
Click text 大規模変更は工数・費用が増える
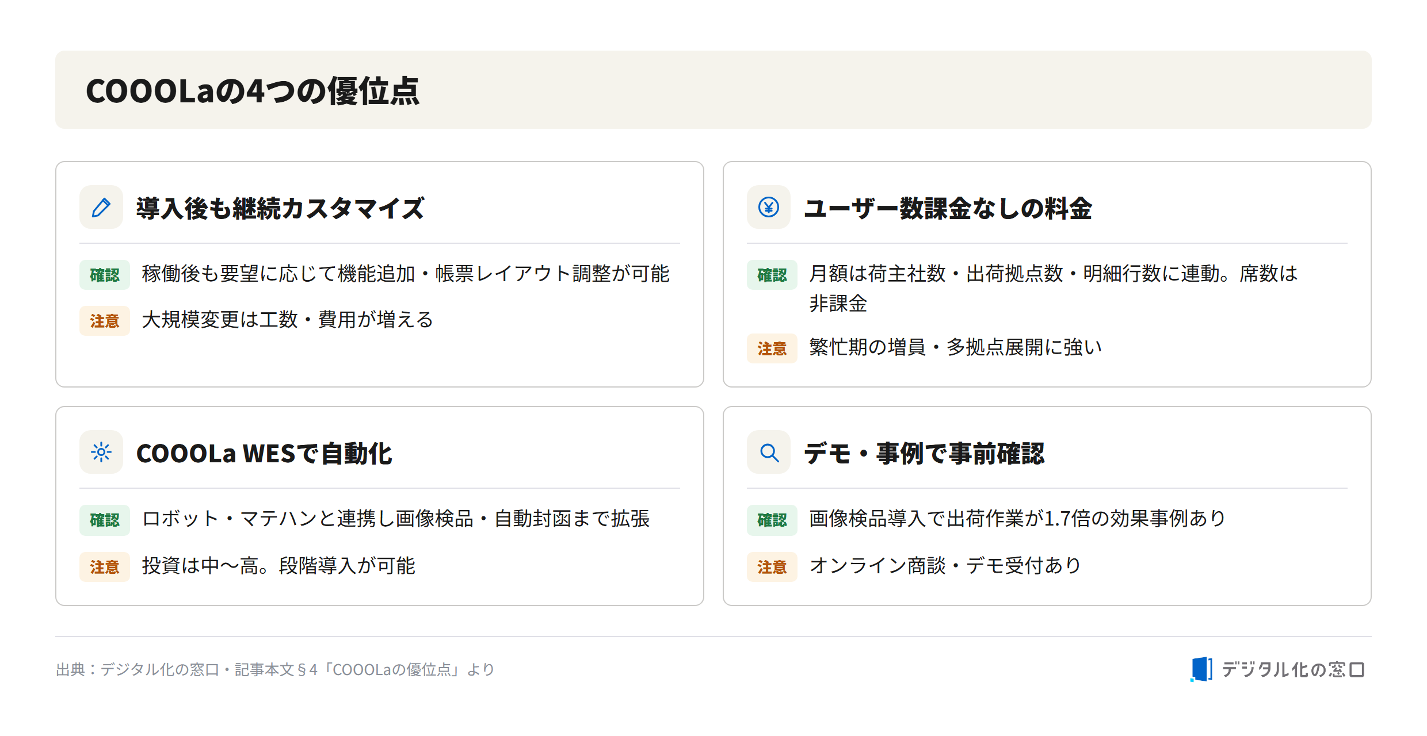coord(288,320)
